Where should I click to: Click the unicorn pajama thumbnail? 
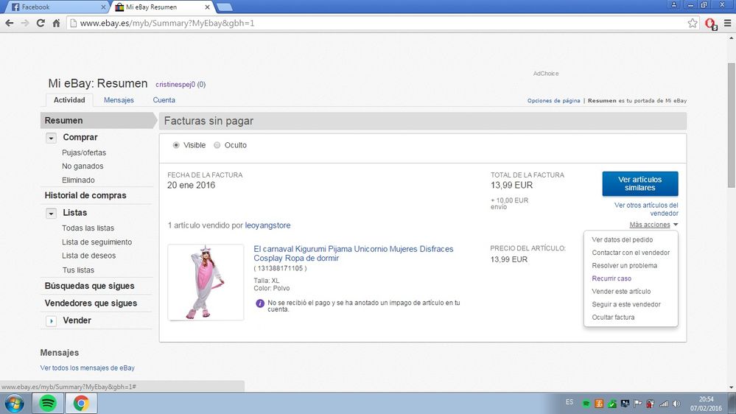pyautogui.click(x=206, y=282)
